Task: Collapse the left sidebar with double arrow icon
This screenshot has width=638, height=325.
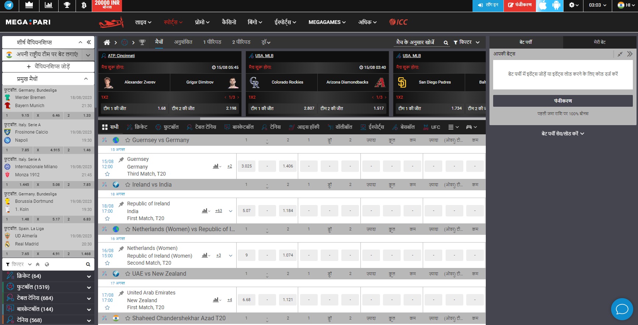Action: (x=89, y=42)
